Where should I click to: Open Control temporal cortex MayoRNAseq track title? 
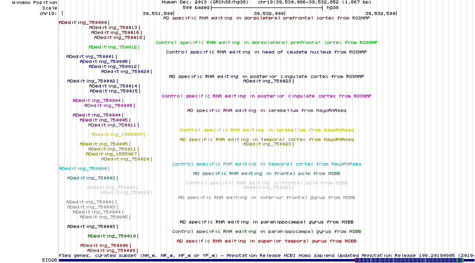click(266, 164)
